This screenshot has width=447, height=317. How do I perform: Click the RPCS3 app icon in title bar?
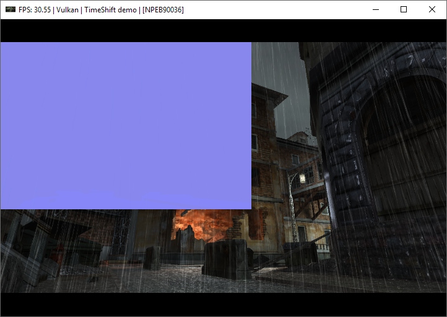tap(11, 9)
